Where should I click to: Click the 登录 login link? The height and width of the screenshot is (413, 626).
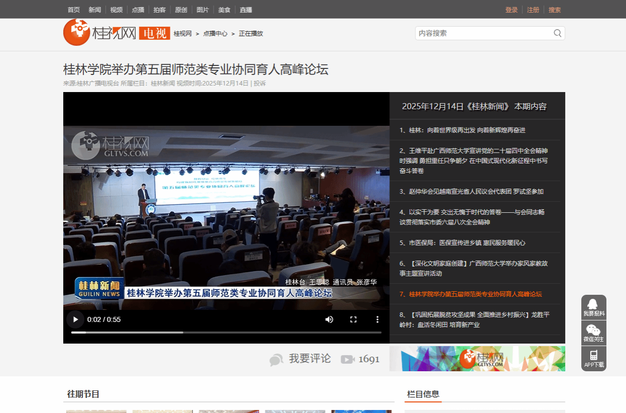(x=511, y=10)
